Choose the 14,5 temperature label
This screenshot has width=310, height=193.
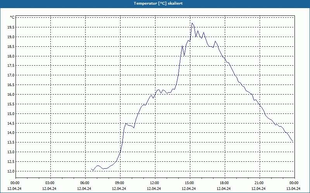(11, 123)
